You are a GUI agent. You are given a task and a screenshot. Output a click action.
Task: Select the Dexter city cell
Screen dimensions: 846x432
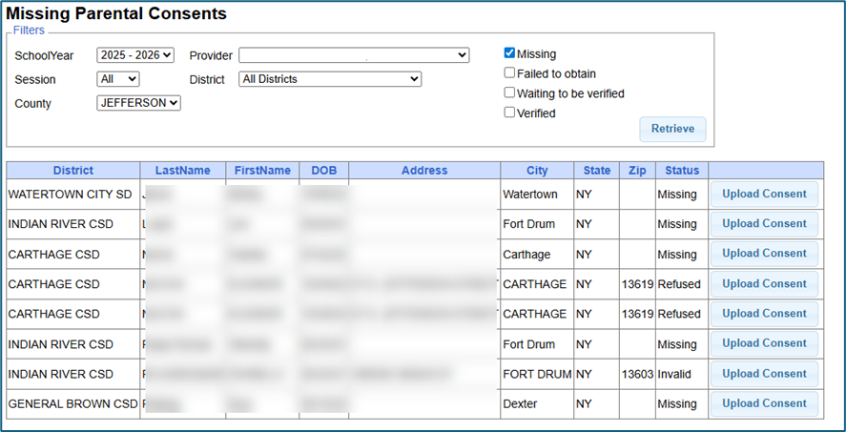tap(520, 404)
